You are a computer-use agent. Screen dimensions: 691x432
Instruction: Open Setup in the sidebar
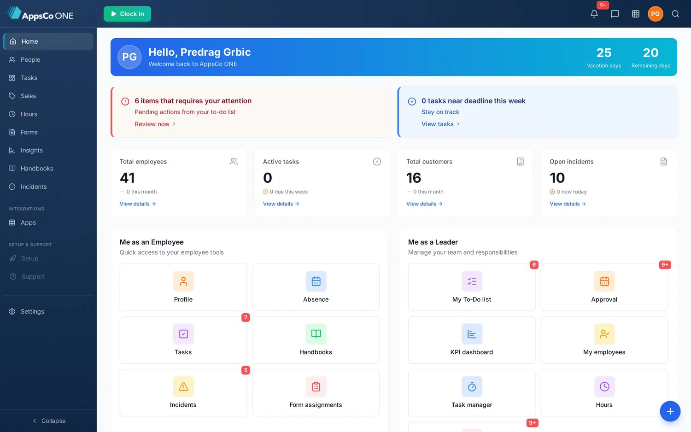48,258
